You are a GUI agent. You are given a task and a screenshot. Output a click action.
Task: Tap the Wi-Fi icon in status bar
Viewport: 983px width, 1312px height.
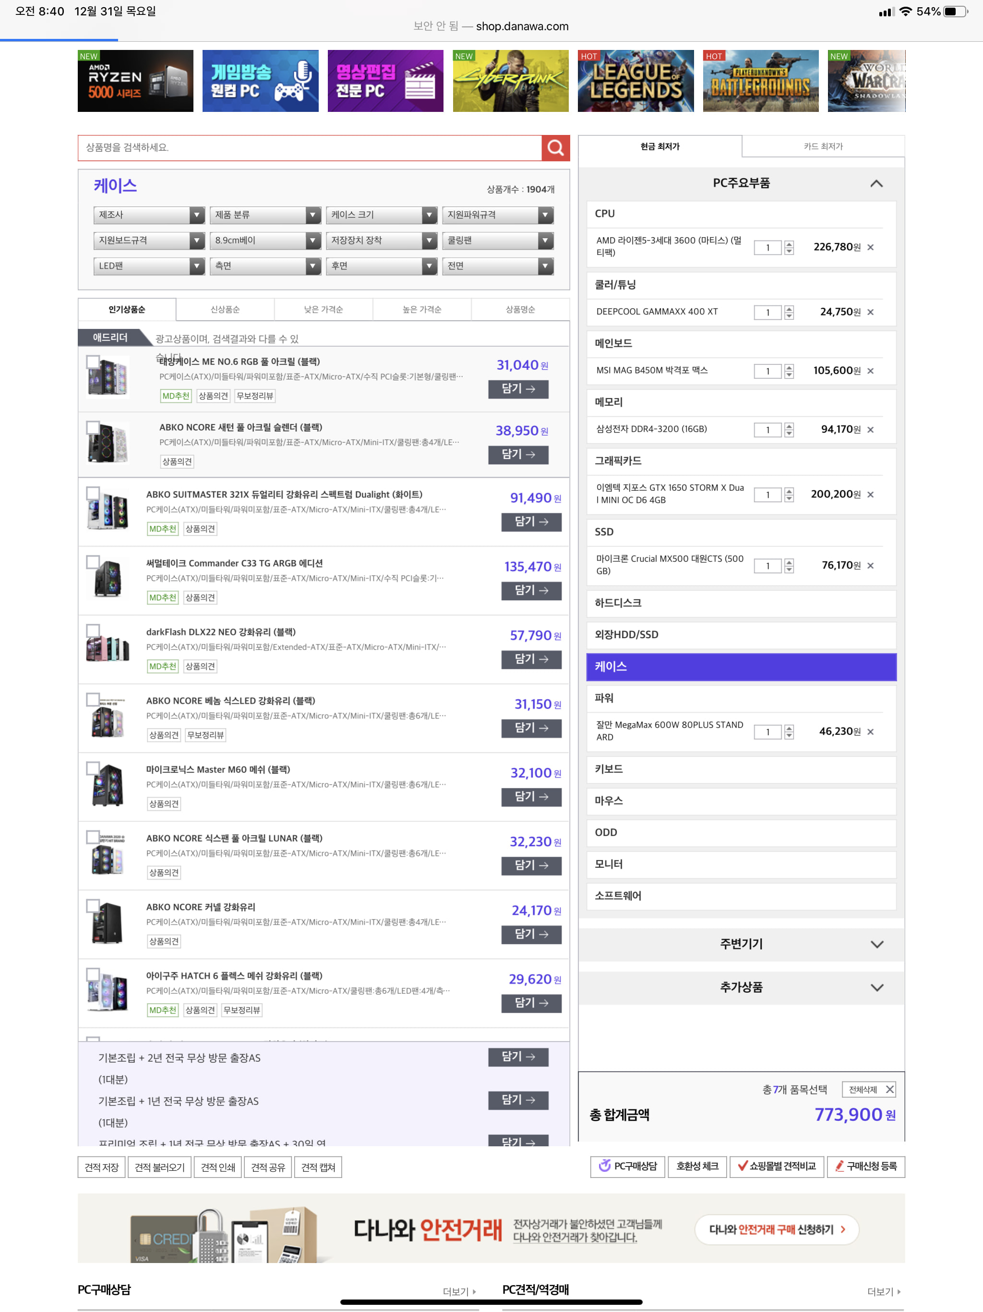click(905, 11)
